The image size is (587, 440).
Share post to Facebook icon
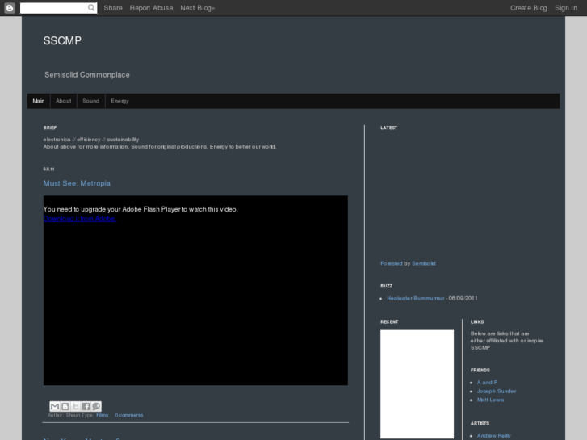coord(86,406)
